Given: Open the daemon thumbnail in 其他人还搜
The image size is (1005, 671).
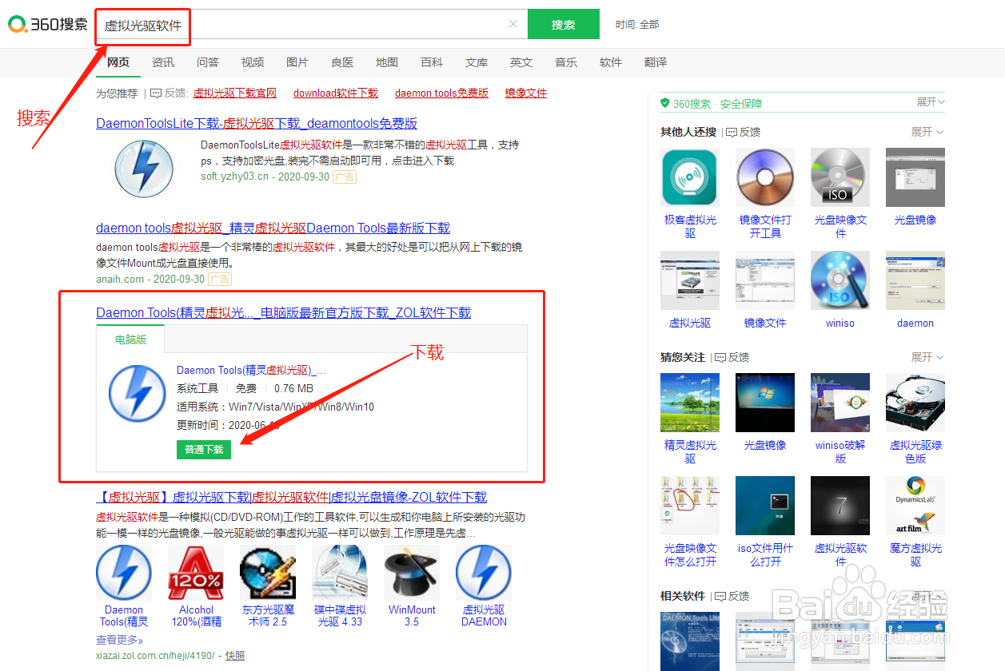Looking at the screenshot, I should coord(915,280).
